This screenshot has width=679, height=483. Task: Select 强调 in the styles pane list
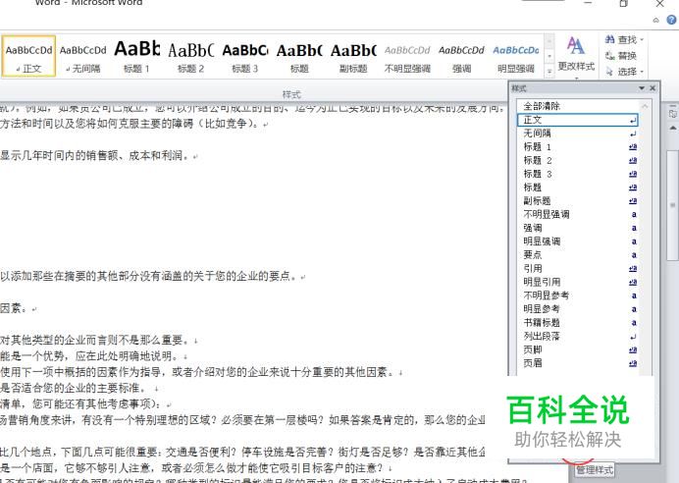point(578,228)
